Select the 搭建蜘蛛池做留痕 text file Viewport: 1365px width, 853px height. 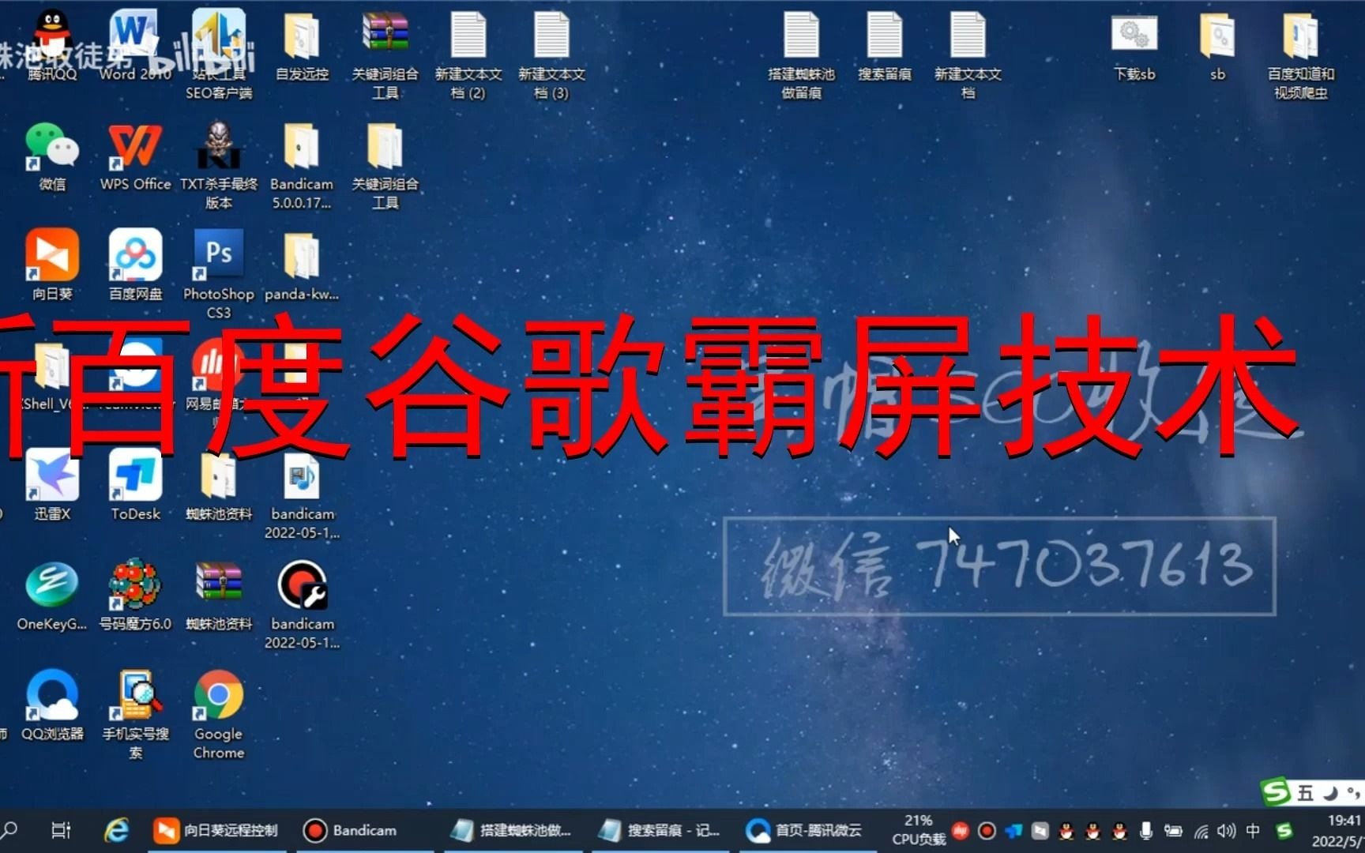tap(801, 54)
